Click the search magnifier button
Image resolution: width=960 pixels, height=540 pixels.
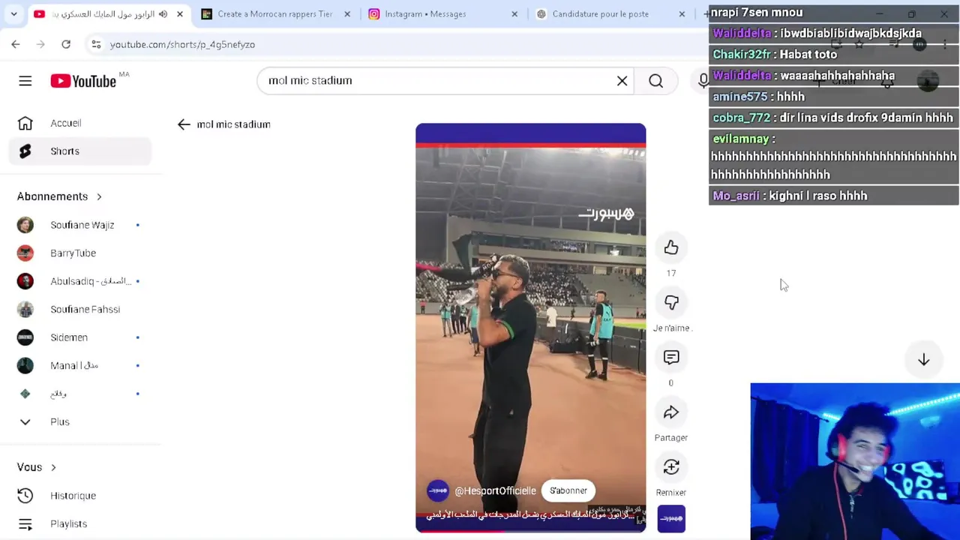click(x=656, y=81)
